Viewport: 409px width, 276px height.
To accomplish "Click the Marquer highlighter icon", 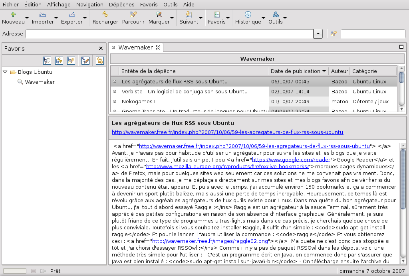I will [x=159, y=14].
